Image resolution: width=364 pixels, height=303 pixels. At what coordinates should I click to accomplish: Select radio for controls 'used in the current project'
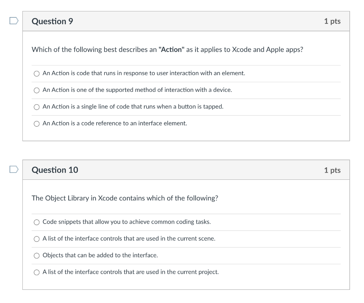(37, 272)
